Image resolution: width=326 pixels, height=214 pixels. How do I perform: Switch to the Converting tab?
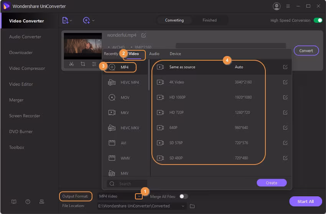pyautogui.click(x=174, y=20)
